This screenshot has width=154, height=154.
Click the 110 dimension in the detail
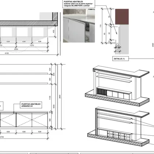click(100, 26)
